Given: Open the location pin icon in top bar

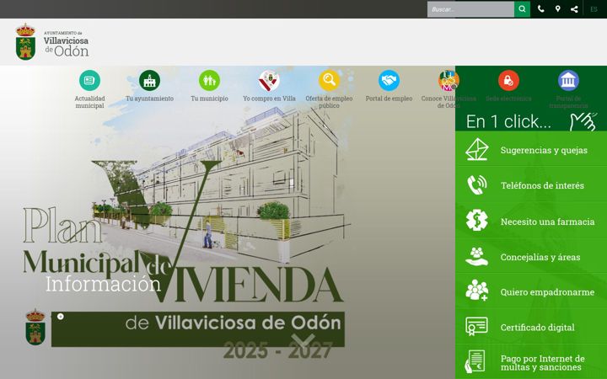Looking at the screenshot, I should tap(557, 9).
